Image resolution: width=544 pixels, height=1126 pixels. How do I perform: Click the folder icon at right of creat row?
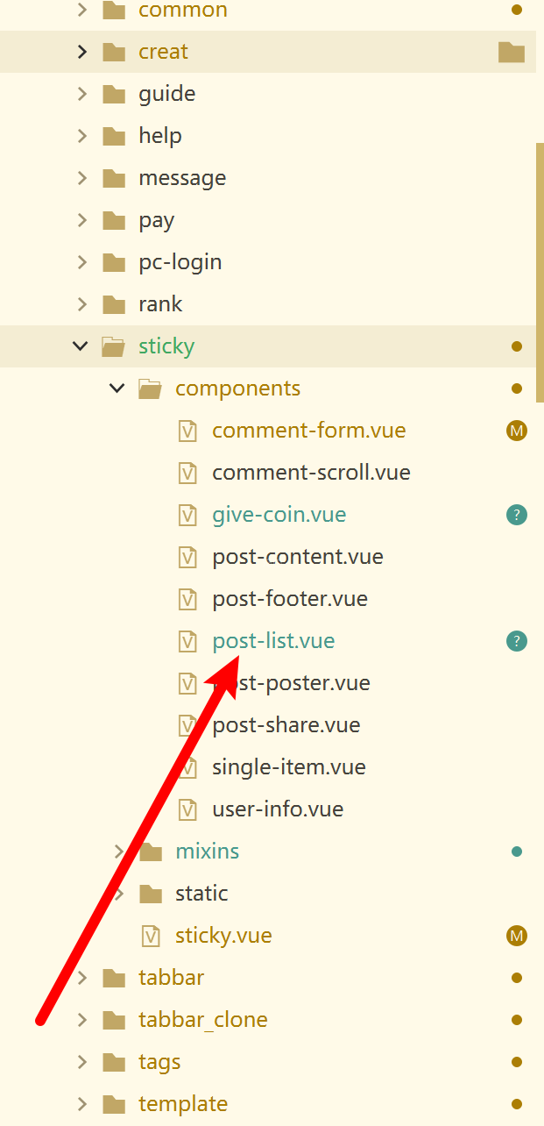(511, 52)
